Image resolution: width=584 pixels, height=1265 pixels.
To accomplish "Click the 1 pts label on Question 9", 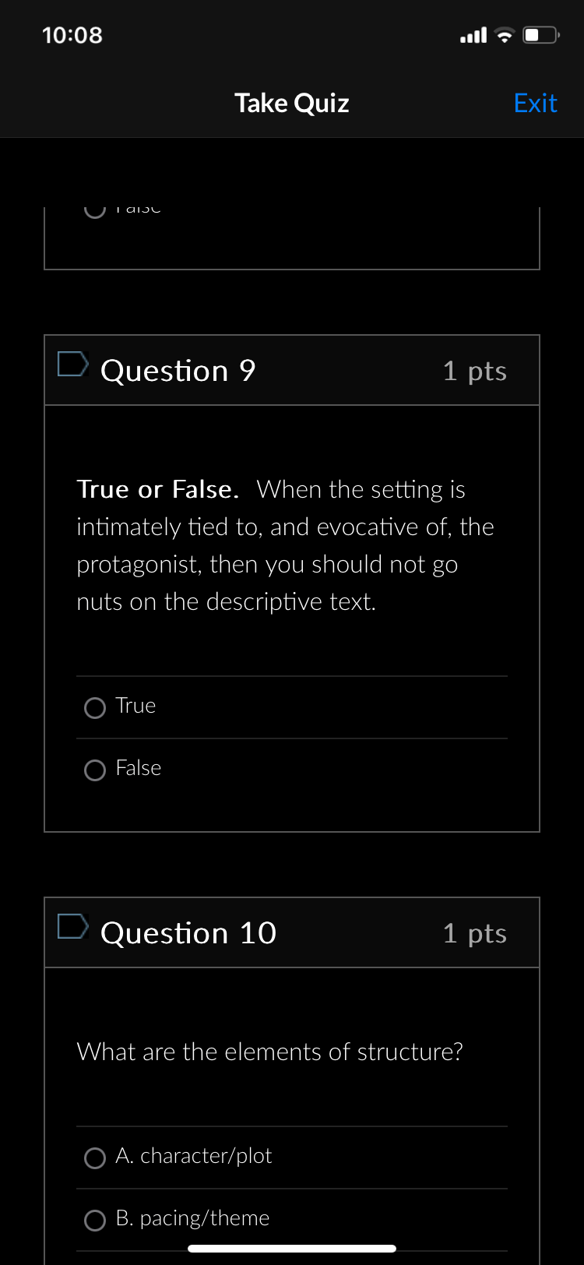I will (x=474, y=372).
